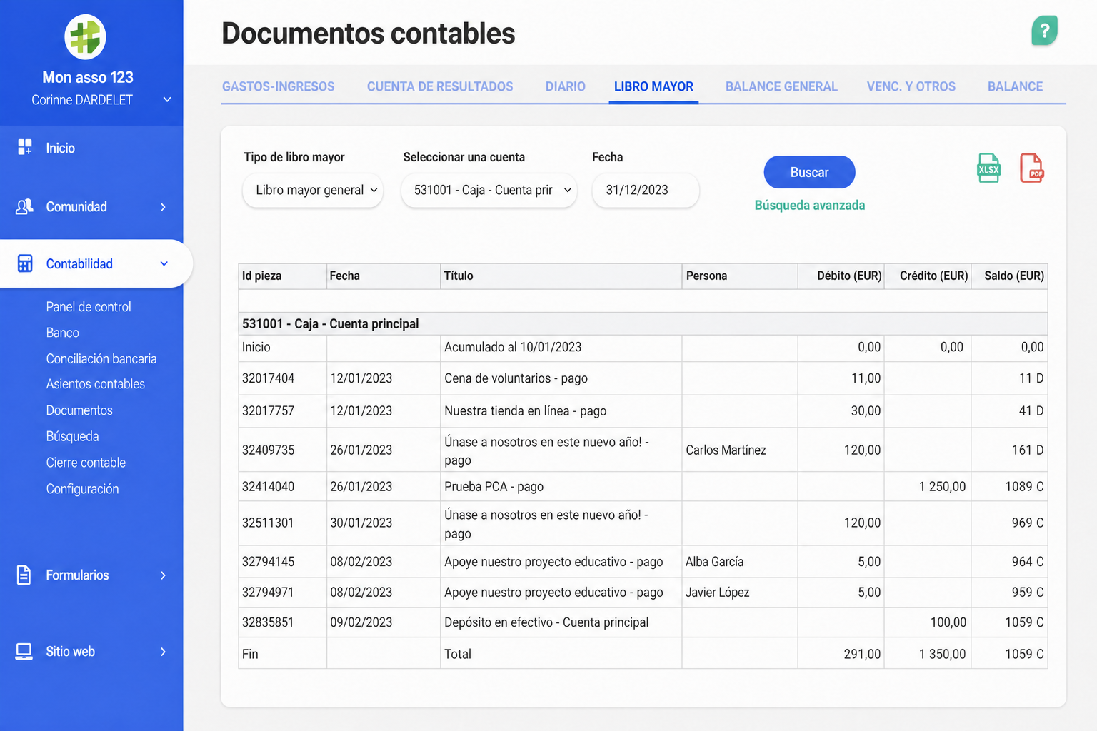Open the Seleccionar una cuenta dropdown
1097x731 pixels.
(x=489, y=191)
